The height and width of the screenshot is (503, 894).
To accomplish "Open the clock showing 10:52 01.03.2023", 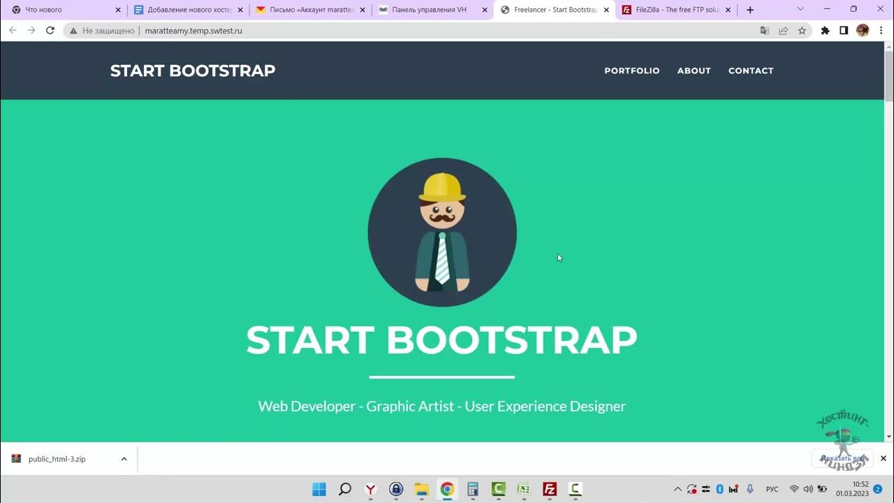I will 852,489.
